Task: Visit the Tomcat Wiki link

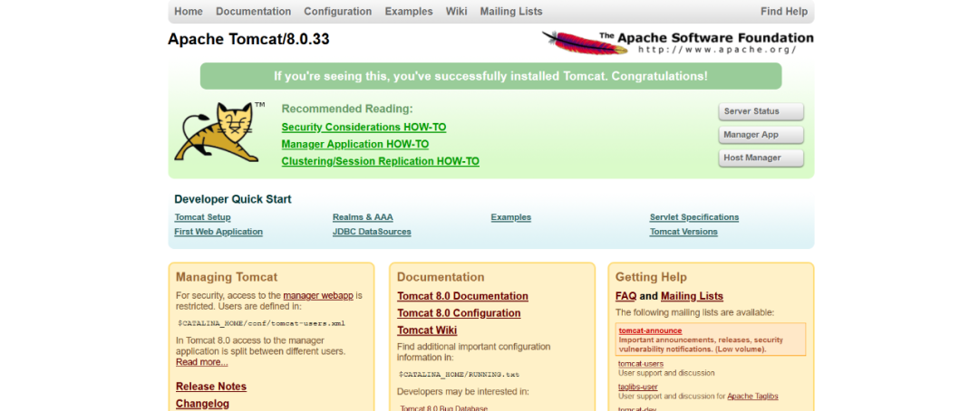Action: pos(427,330)
